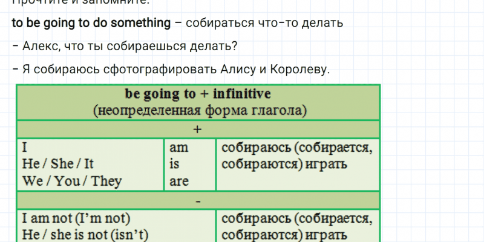The height and width of the screenshot is (242, 484).
Task: Select the verb "is" in the table
Action: click(175, 164)
